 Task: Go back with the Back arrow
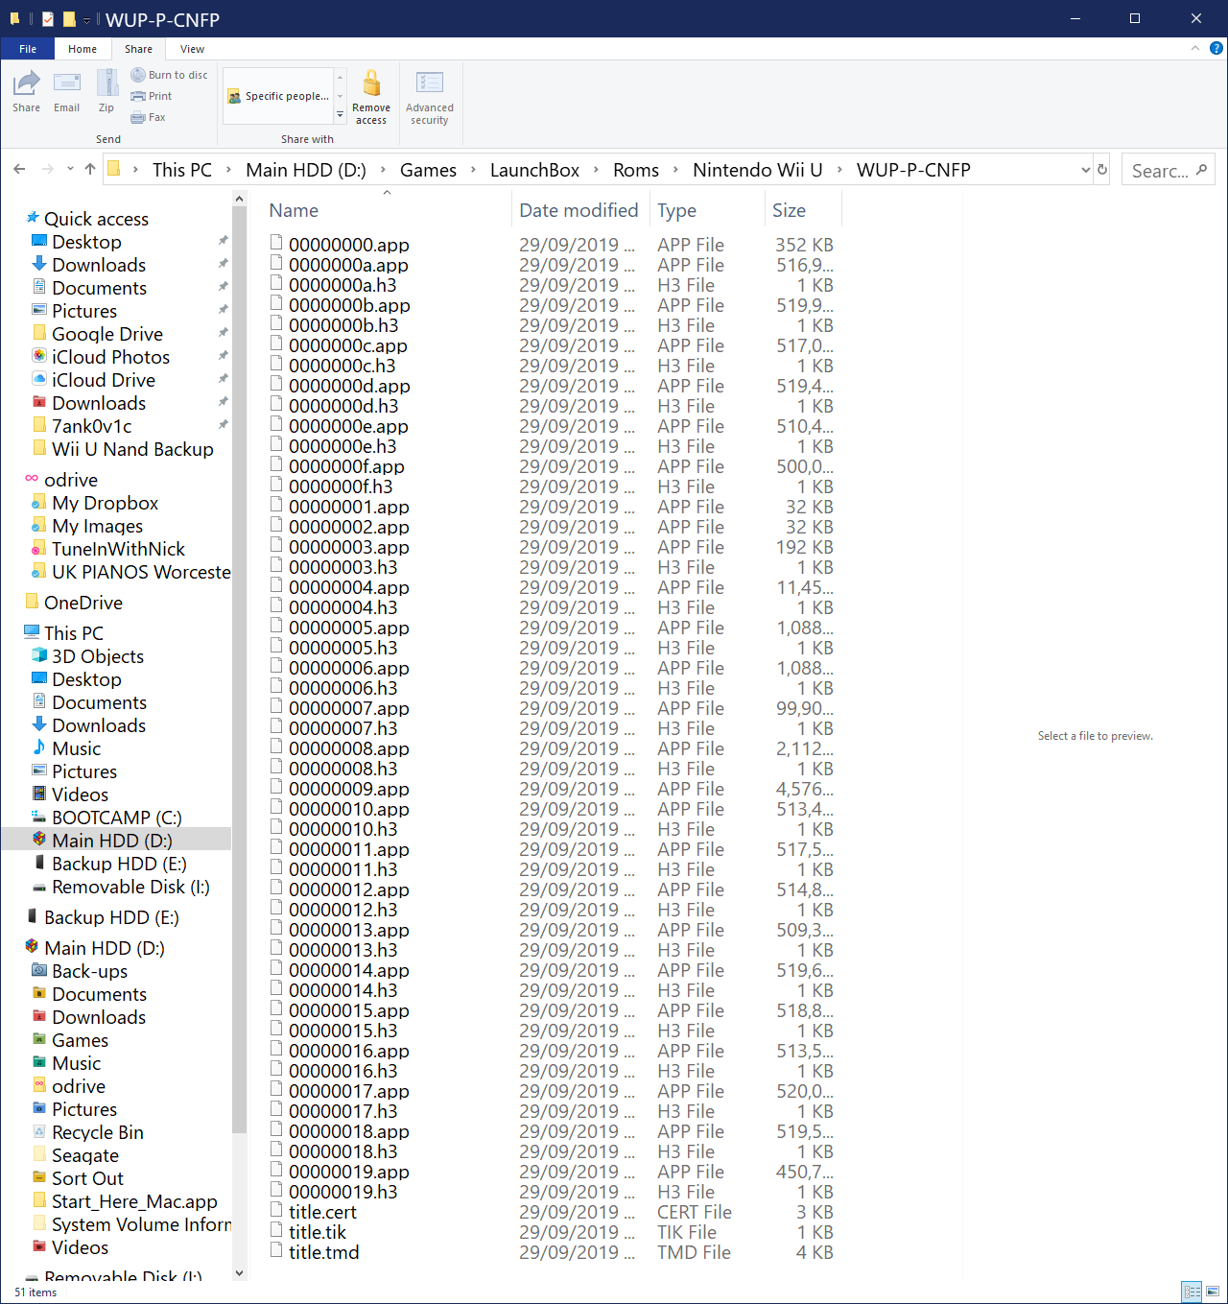(19, 169)
